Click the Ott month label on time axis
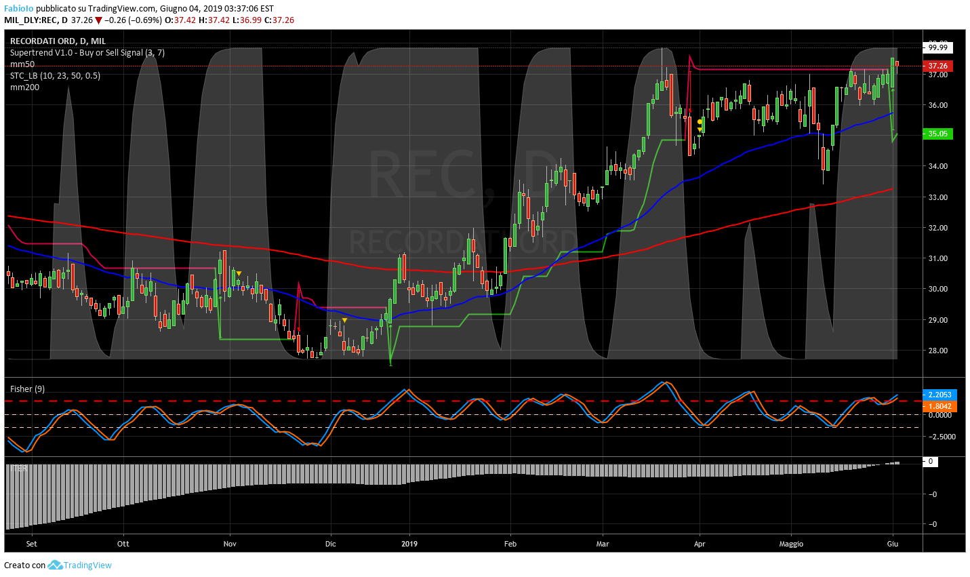This screenshot has height=577, width=970. click(123, 544)
